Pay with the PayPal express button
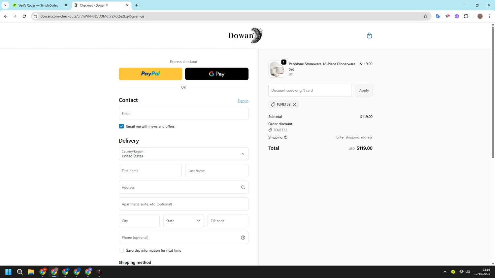The height and width of the screenshot is (278, 495). [150, 74]
